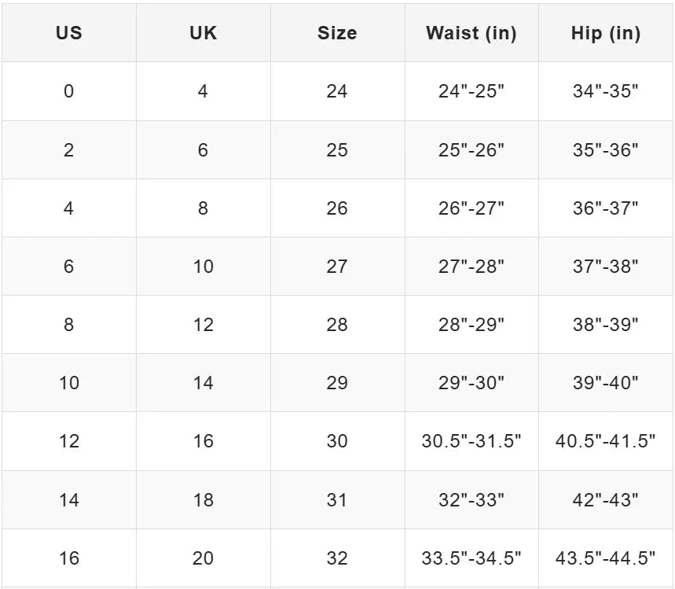Select waist value 33.5"-34.5"
Viewport: 675px width, 589px height.
pyautogui.click(x=471, y=558)
